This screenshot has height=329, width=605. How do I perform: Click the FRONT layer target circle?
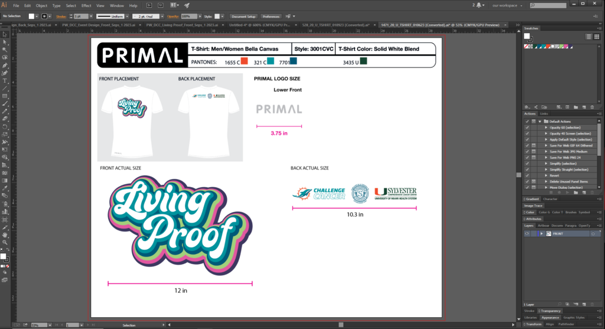(x=593, y=234)
